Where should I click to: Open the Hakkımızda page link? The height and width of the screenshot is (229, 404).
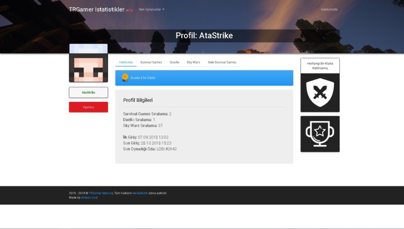pos(329,10)
